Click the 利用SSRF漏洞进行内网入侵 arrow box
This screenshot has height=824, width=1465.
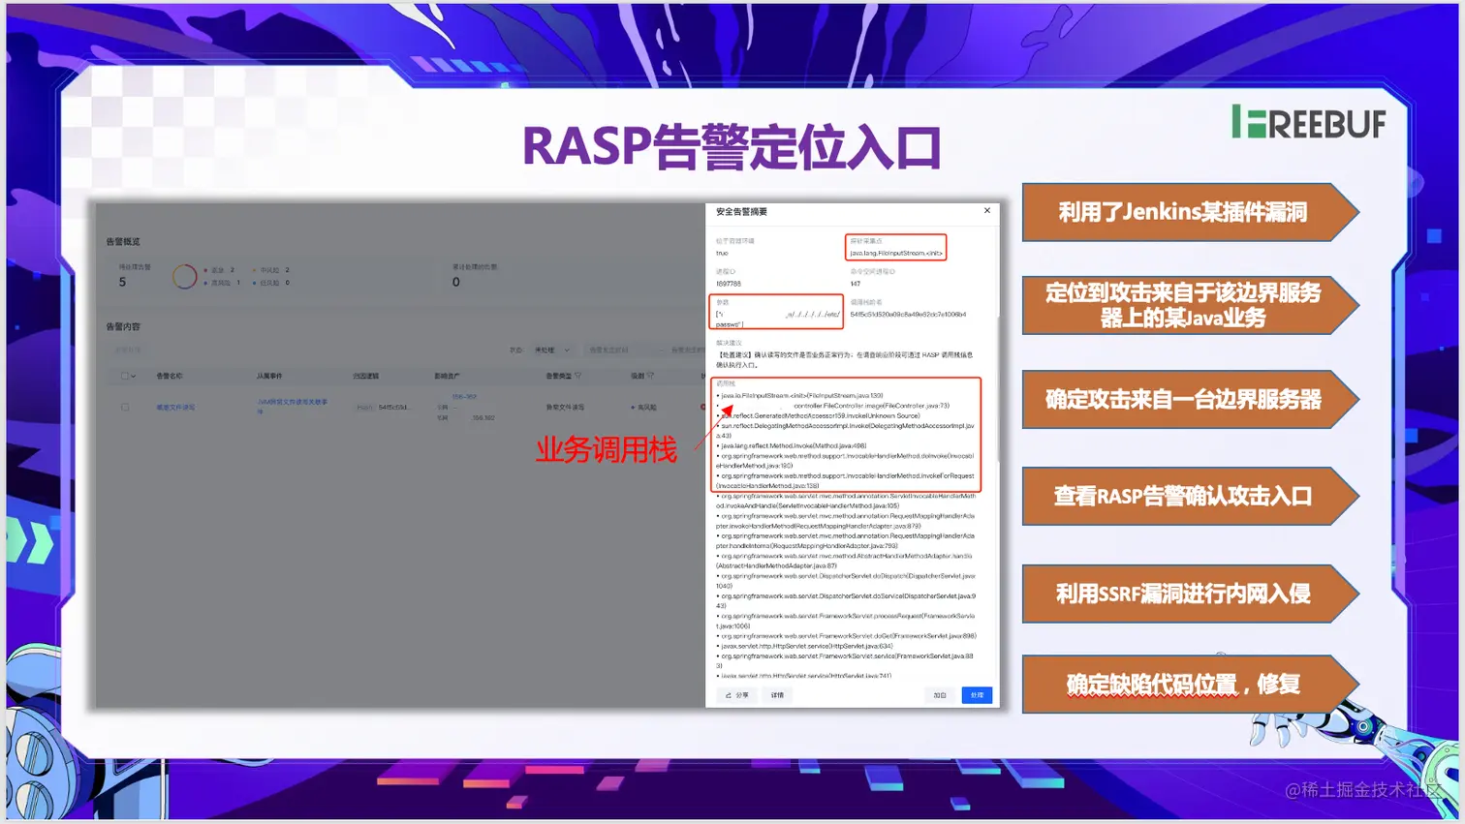(1190, 594)
